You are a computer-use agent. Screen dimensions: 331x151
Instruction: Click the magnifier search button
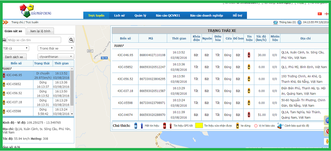71,40
